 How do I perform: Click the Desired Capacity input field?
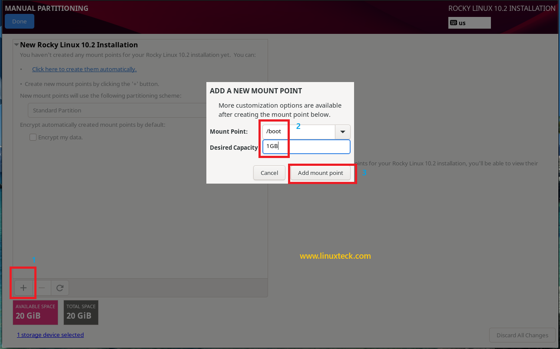pyautogui.click(x=306, y=147)
